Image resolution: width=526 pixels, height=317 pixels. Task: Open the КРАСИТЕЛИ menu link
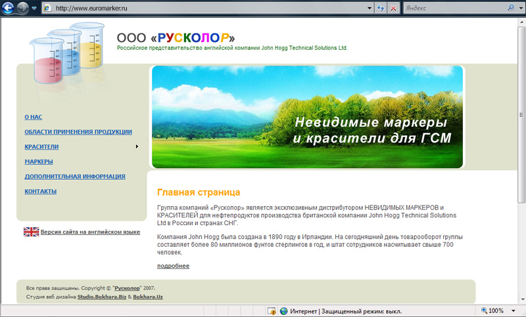coord(41,146)
